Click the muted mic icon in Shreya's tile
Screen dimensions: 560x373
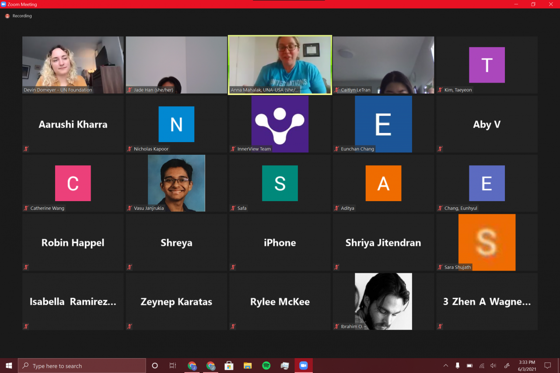pos(129,267)
